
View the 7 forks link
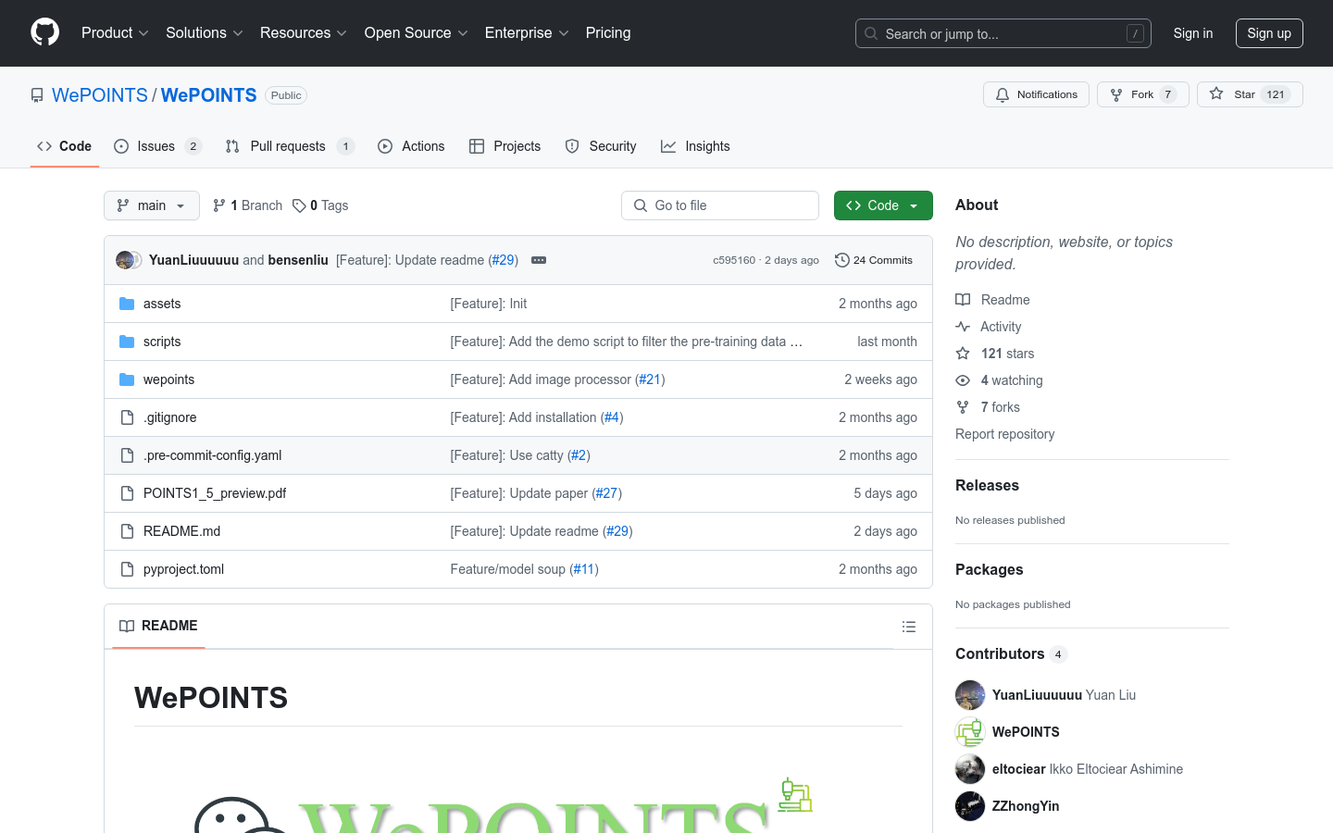[988, 407]
